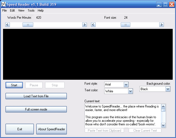Expand the Font style dropdown arrow

click(x=126, y=85)
